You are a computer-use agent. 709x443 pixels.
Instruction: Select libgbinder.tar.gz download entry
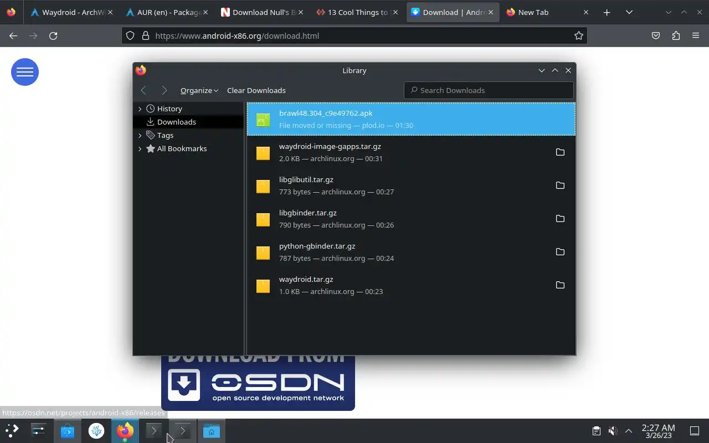411,219
